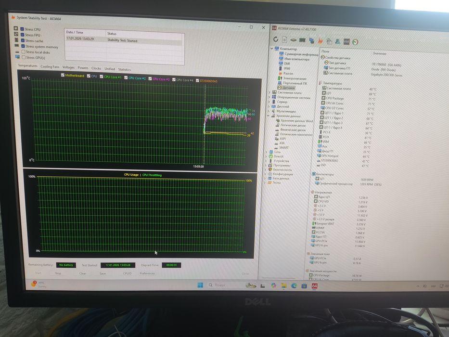Switch to the Clocks tab
Image resolution: width=449 pixels, height=337 pixels.
click(96, 68)
